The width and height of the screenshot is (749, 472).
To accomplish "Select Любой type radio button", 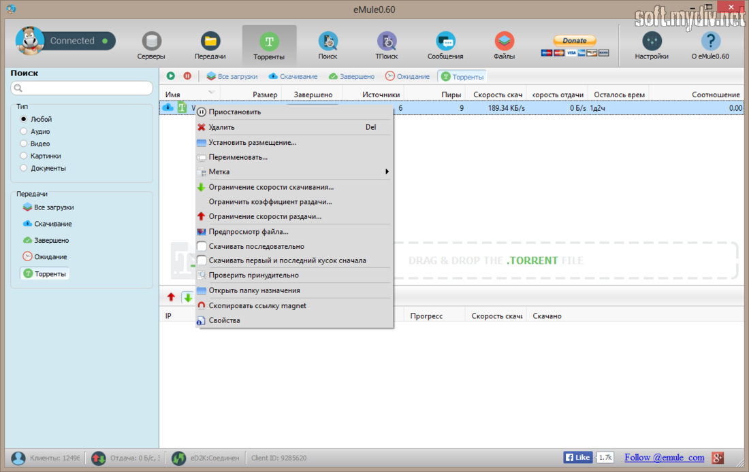I will [23, 119].
